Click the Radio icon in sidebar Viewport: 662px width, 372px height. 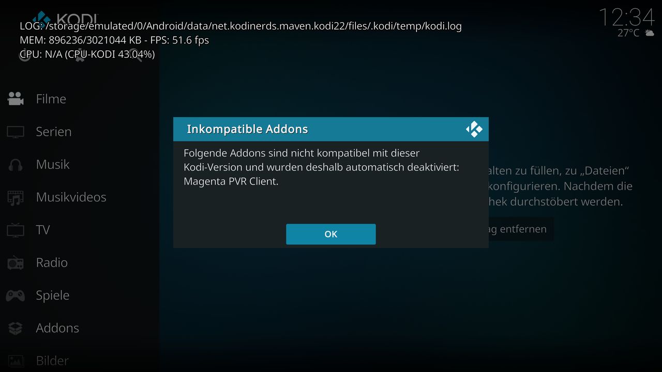tap(16, 263)
